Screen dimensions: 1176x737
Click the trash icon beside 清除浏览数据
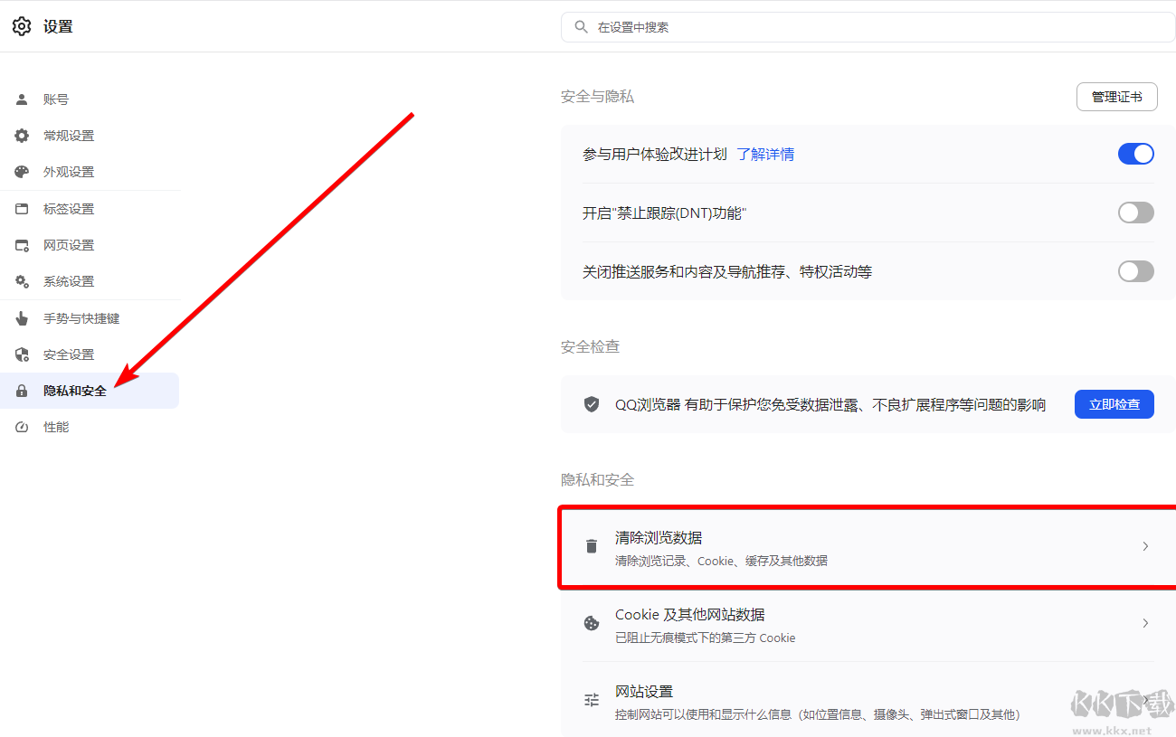click(x=592, y=546)
